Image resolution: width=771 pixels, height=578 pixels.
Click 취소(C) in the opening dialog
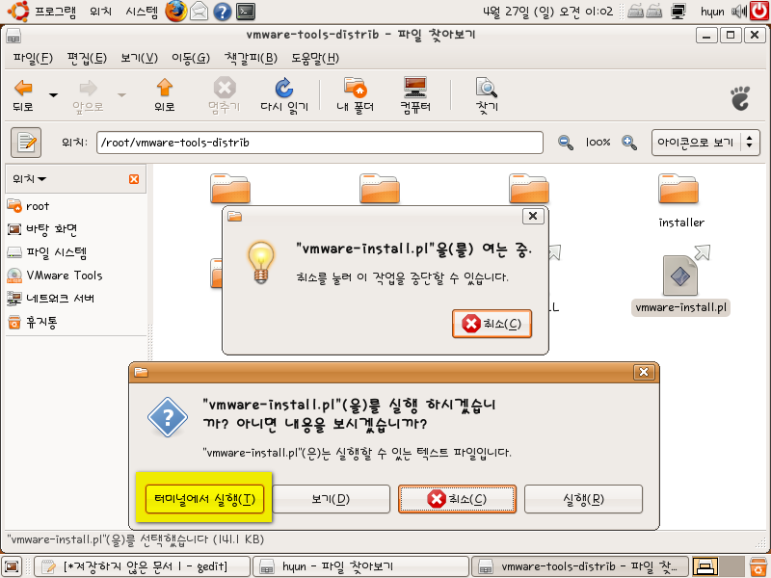click(x=492, y=324)
